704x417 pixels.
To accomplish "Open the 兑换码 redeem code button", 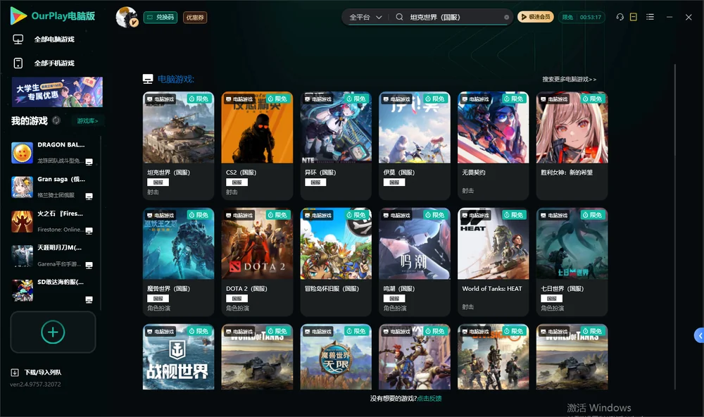I will [161, 18].
